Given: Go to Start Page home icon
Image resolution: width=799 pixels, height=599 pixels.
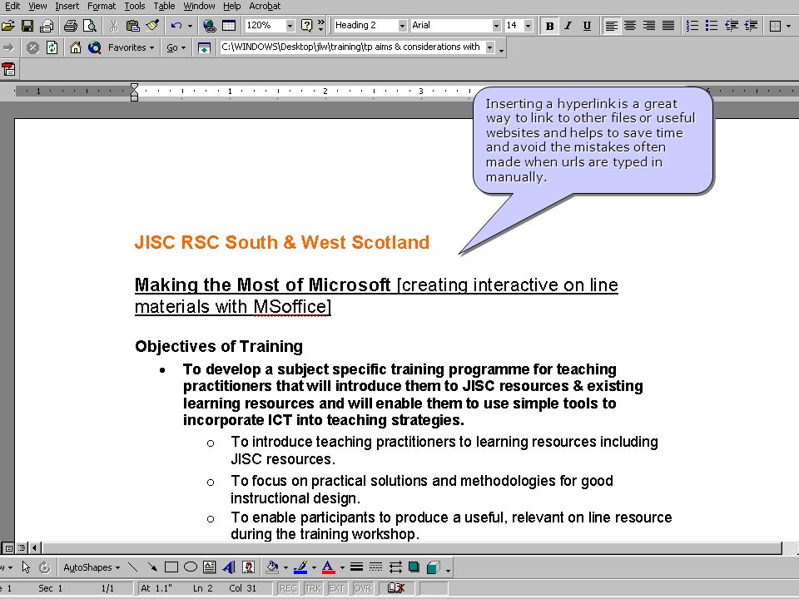Looking at the screenshot, I should (x=76, y=48).
